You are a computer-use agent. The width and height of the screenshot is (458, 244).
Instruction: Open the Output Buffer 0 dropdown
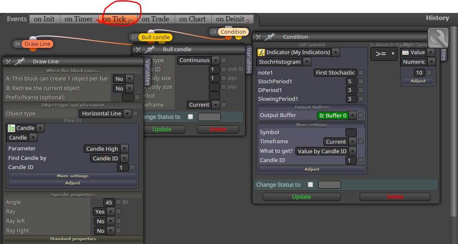353,116
